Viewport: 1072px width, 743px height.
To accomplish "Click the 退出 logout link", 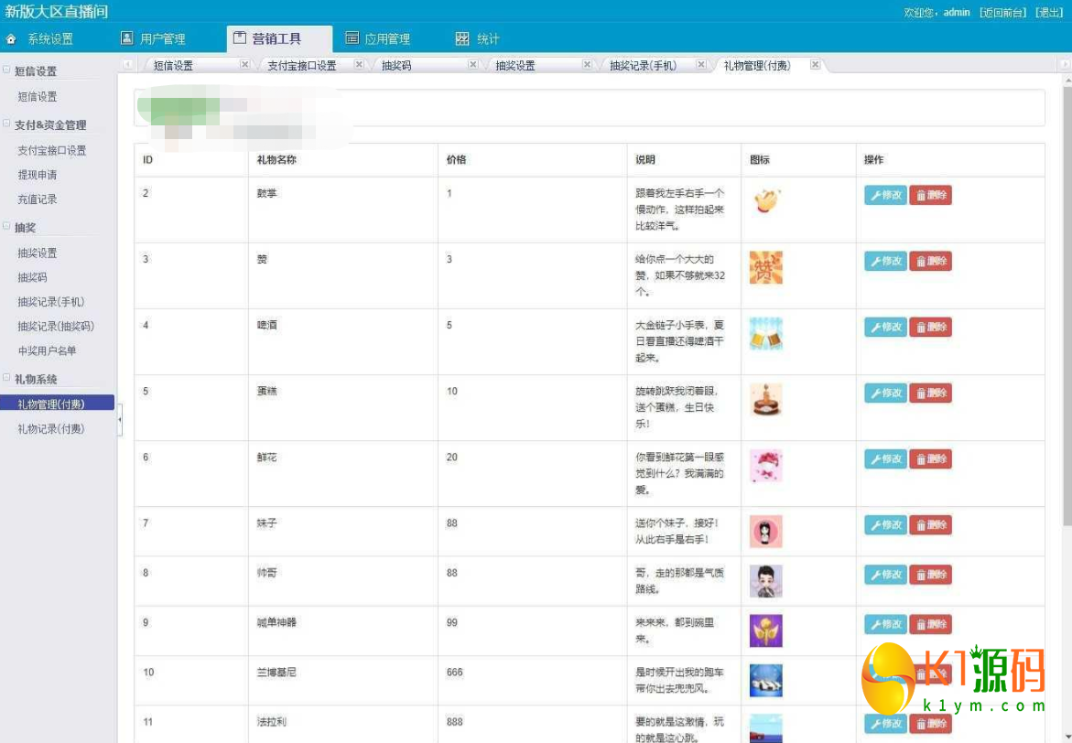I will point(1049,13).
